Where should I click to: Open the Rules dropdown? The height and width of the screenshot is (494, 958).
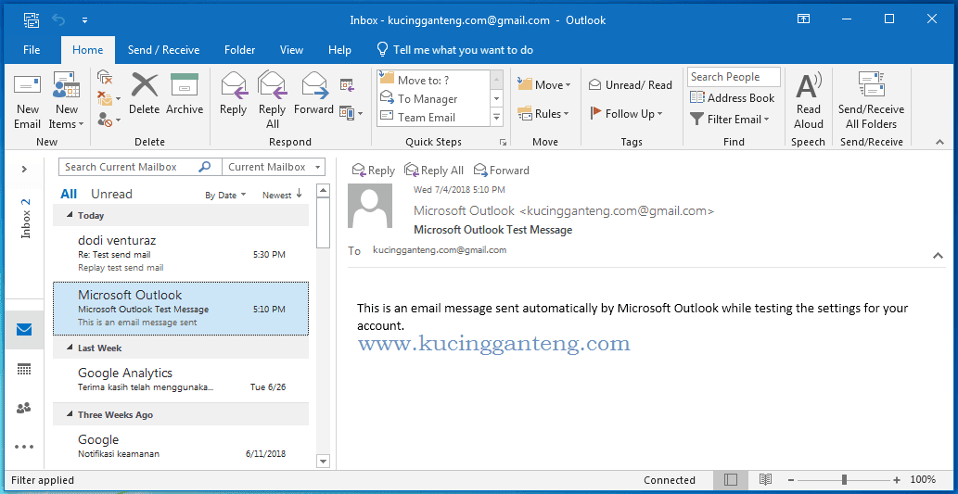[x=543, y=114]
